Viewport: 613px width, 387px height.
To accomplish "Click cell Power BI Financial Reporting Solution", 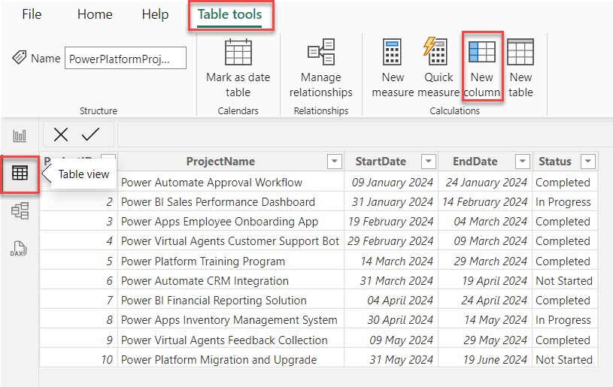I will pyautogui.click(x=231, y=301).
